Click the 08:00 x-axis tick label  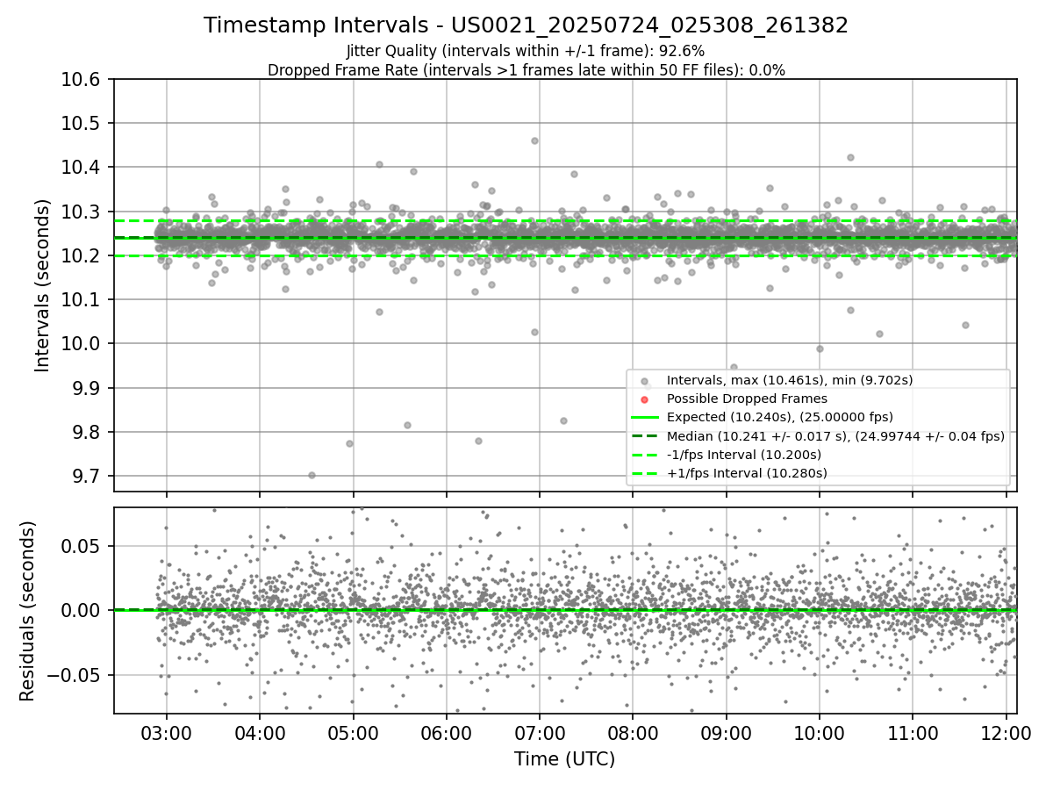coord(633,732)
